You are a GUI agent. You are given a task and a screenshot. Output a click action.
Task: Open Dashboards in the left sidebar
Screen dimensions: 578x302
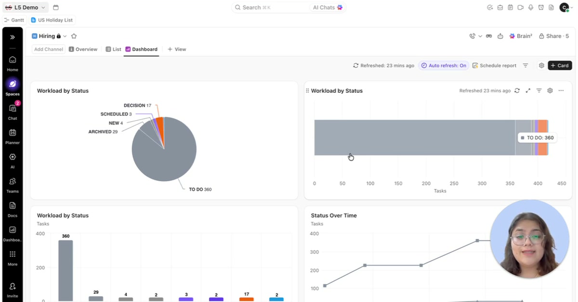point(13,233)
